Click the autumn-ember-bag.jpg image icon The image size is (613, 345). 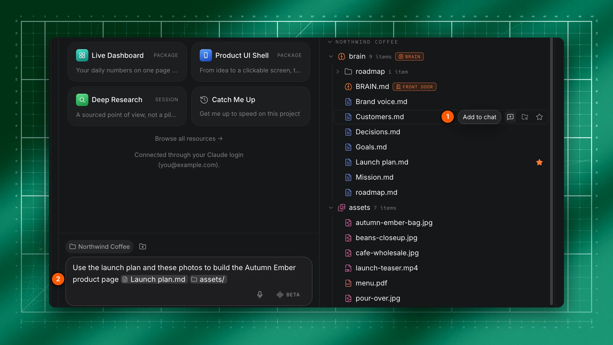[348, 223]
